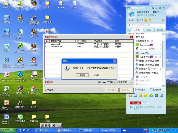
Task: Open 魔兽世界 desktop shortcut
Action: [20, 90]
